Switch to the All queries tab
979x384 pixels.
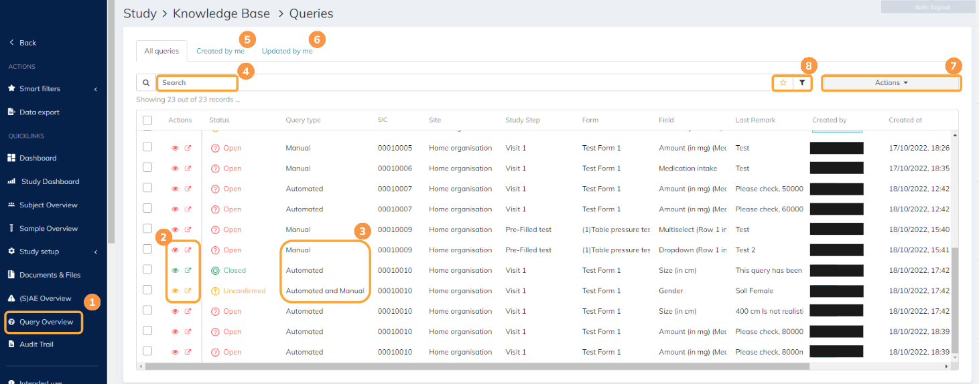click(161, 51)
